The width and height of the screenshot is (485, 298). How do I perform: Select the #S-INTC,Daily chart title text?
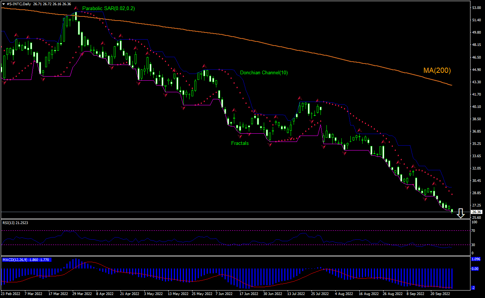tap(19, 3)
